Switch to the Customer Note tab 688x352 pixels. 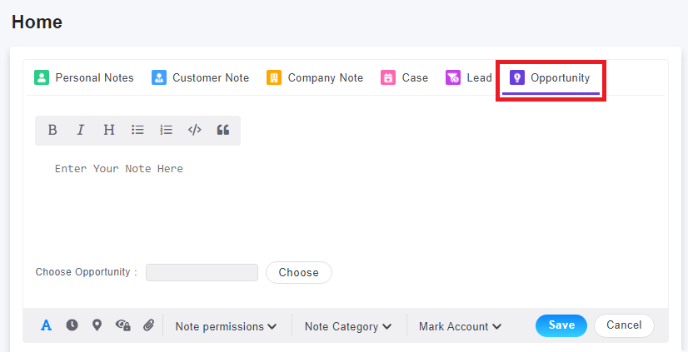200,78
